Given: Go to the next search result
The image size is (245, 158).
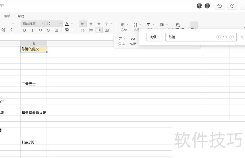Looking at the screenshot, I should 232,37.
